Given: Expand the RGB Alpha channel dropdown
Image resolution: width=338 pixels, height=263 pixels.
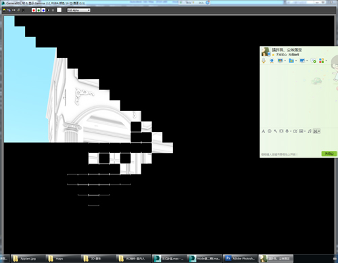Looking at the screenshot, I should [79, 10].
